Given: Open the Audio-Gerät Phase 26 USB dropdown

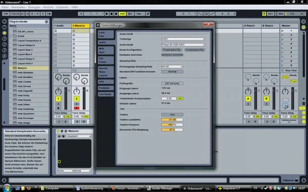Looking at the screenshot, I should (183, 45).
